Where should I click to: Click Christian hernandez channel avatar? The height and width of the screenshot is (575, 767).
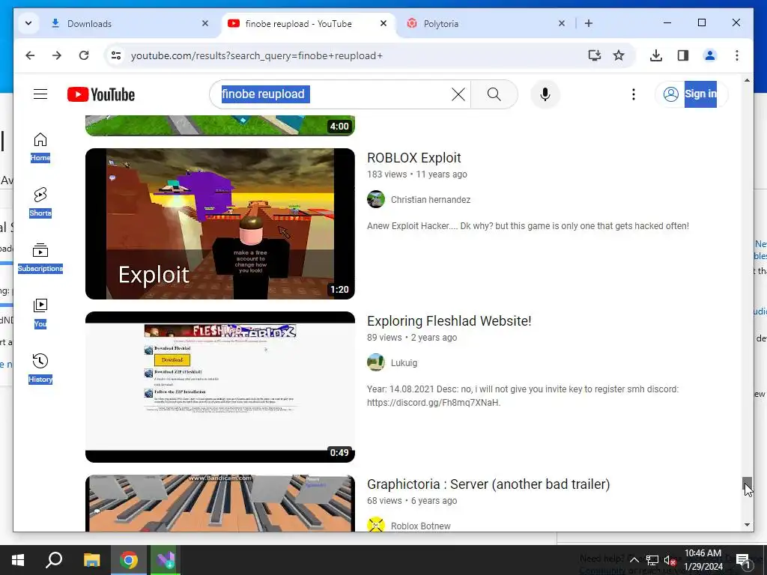[376, 199]
